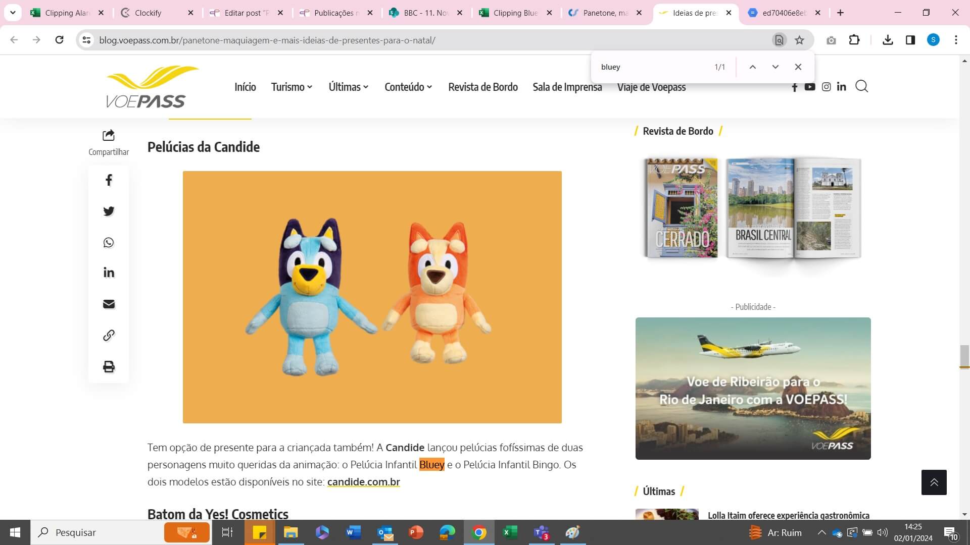Viewport: 970px width, 545px height.
Task: Open Chrome extensions puzzle icon
Action: [854, 40]
